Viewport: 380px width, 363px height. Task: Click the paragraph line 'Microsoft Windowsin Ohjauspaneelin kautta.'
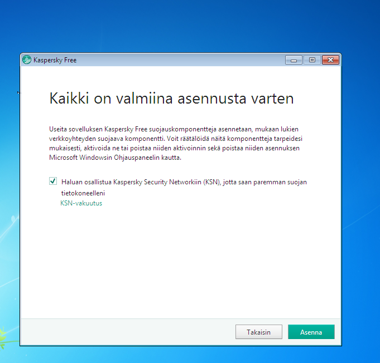pyautogui.click(x=115, y=158)
